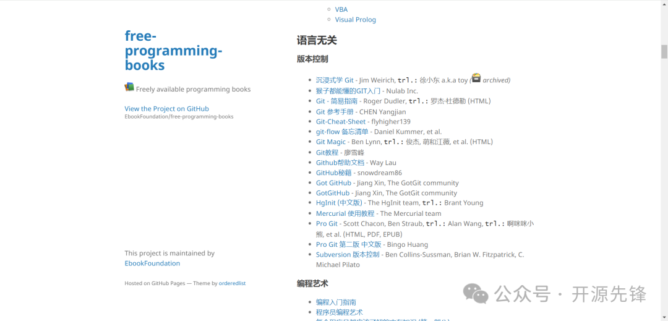Open the Git-Cheat-Sheet link
This screenshot has width=668, height=321.
340,121
